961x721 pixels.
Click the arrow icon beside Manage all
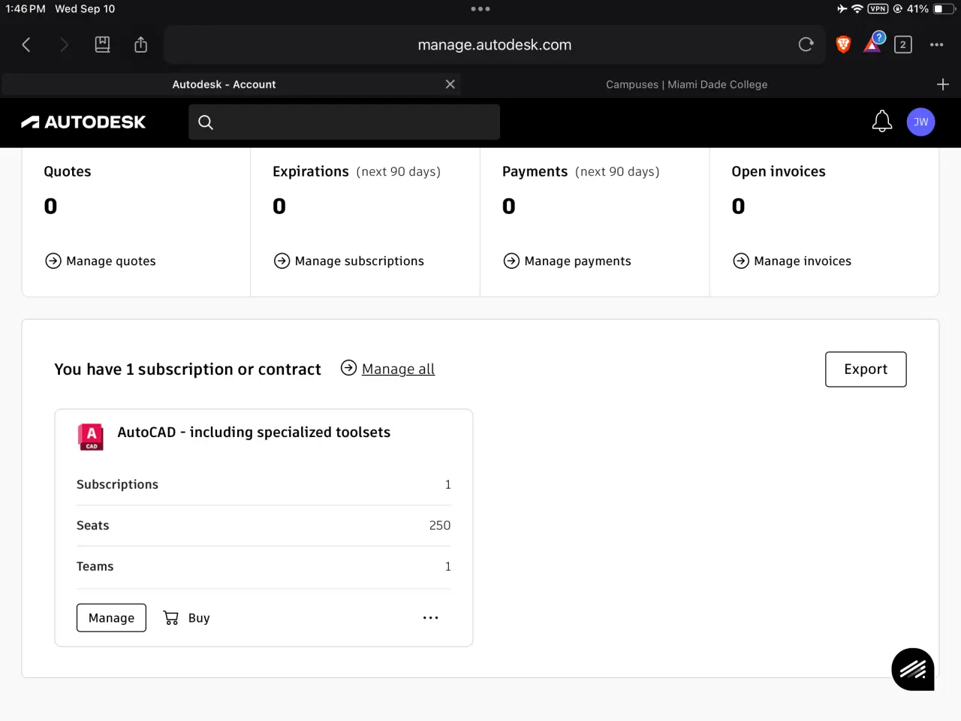[348, 367]
